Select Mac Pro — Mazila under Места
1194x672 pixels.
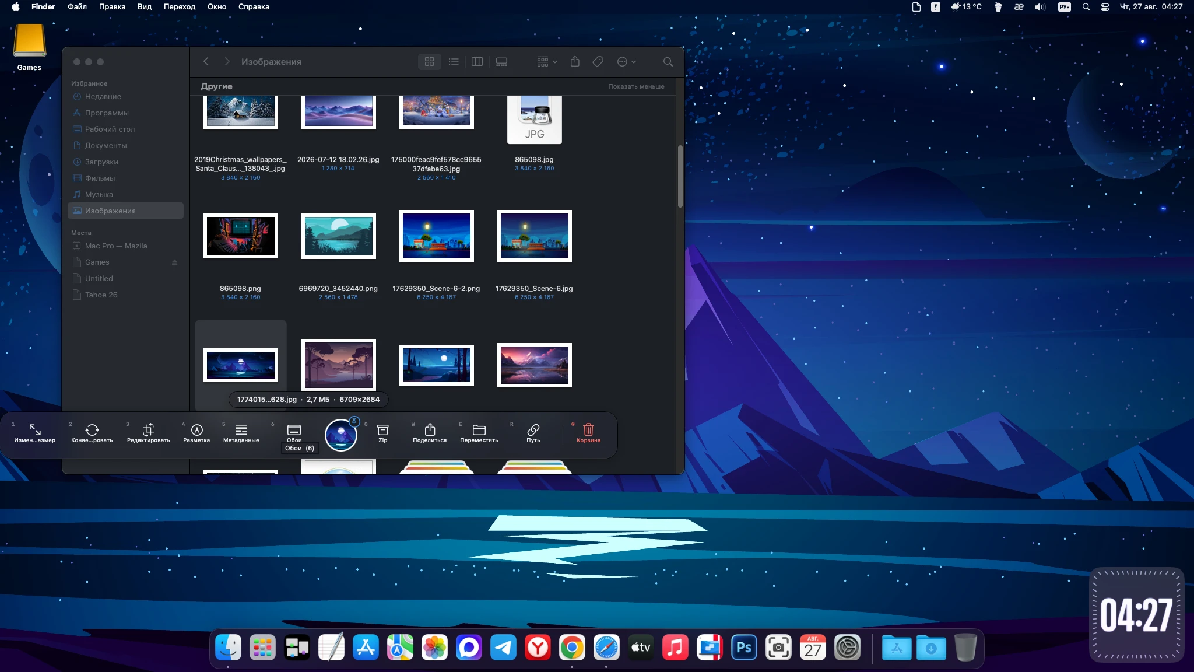126,246
